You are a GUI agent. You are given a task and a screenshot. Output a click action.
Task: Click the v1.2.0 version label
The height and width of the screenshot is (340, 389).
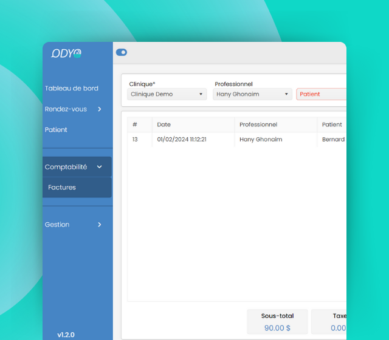click(x=66, y=335)
